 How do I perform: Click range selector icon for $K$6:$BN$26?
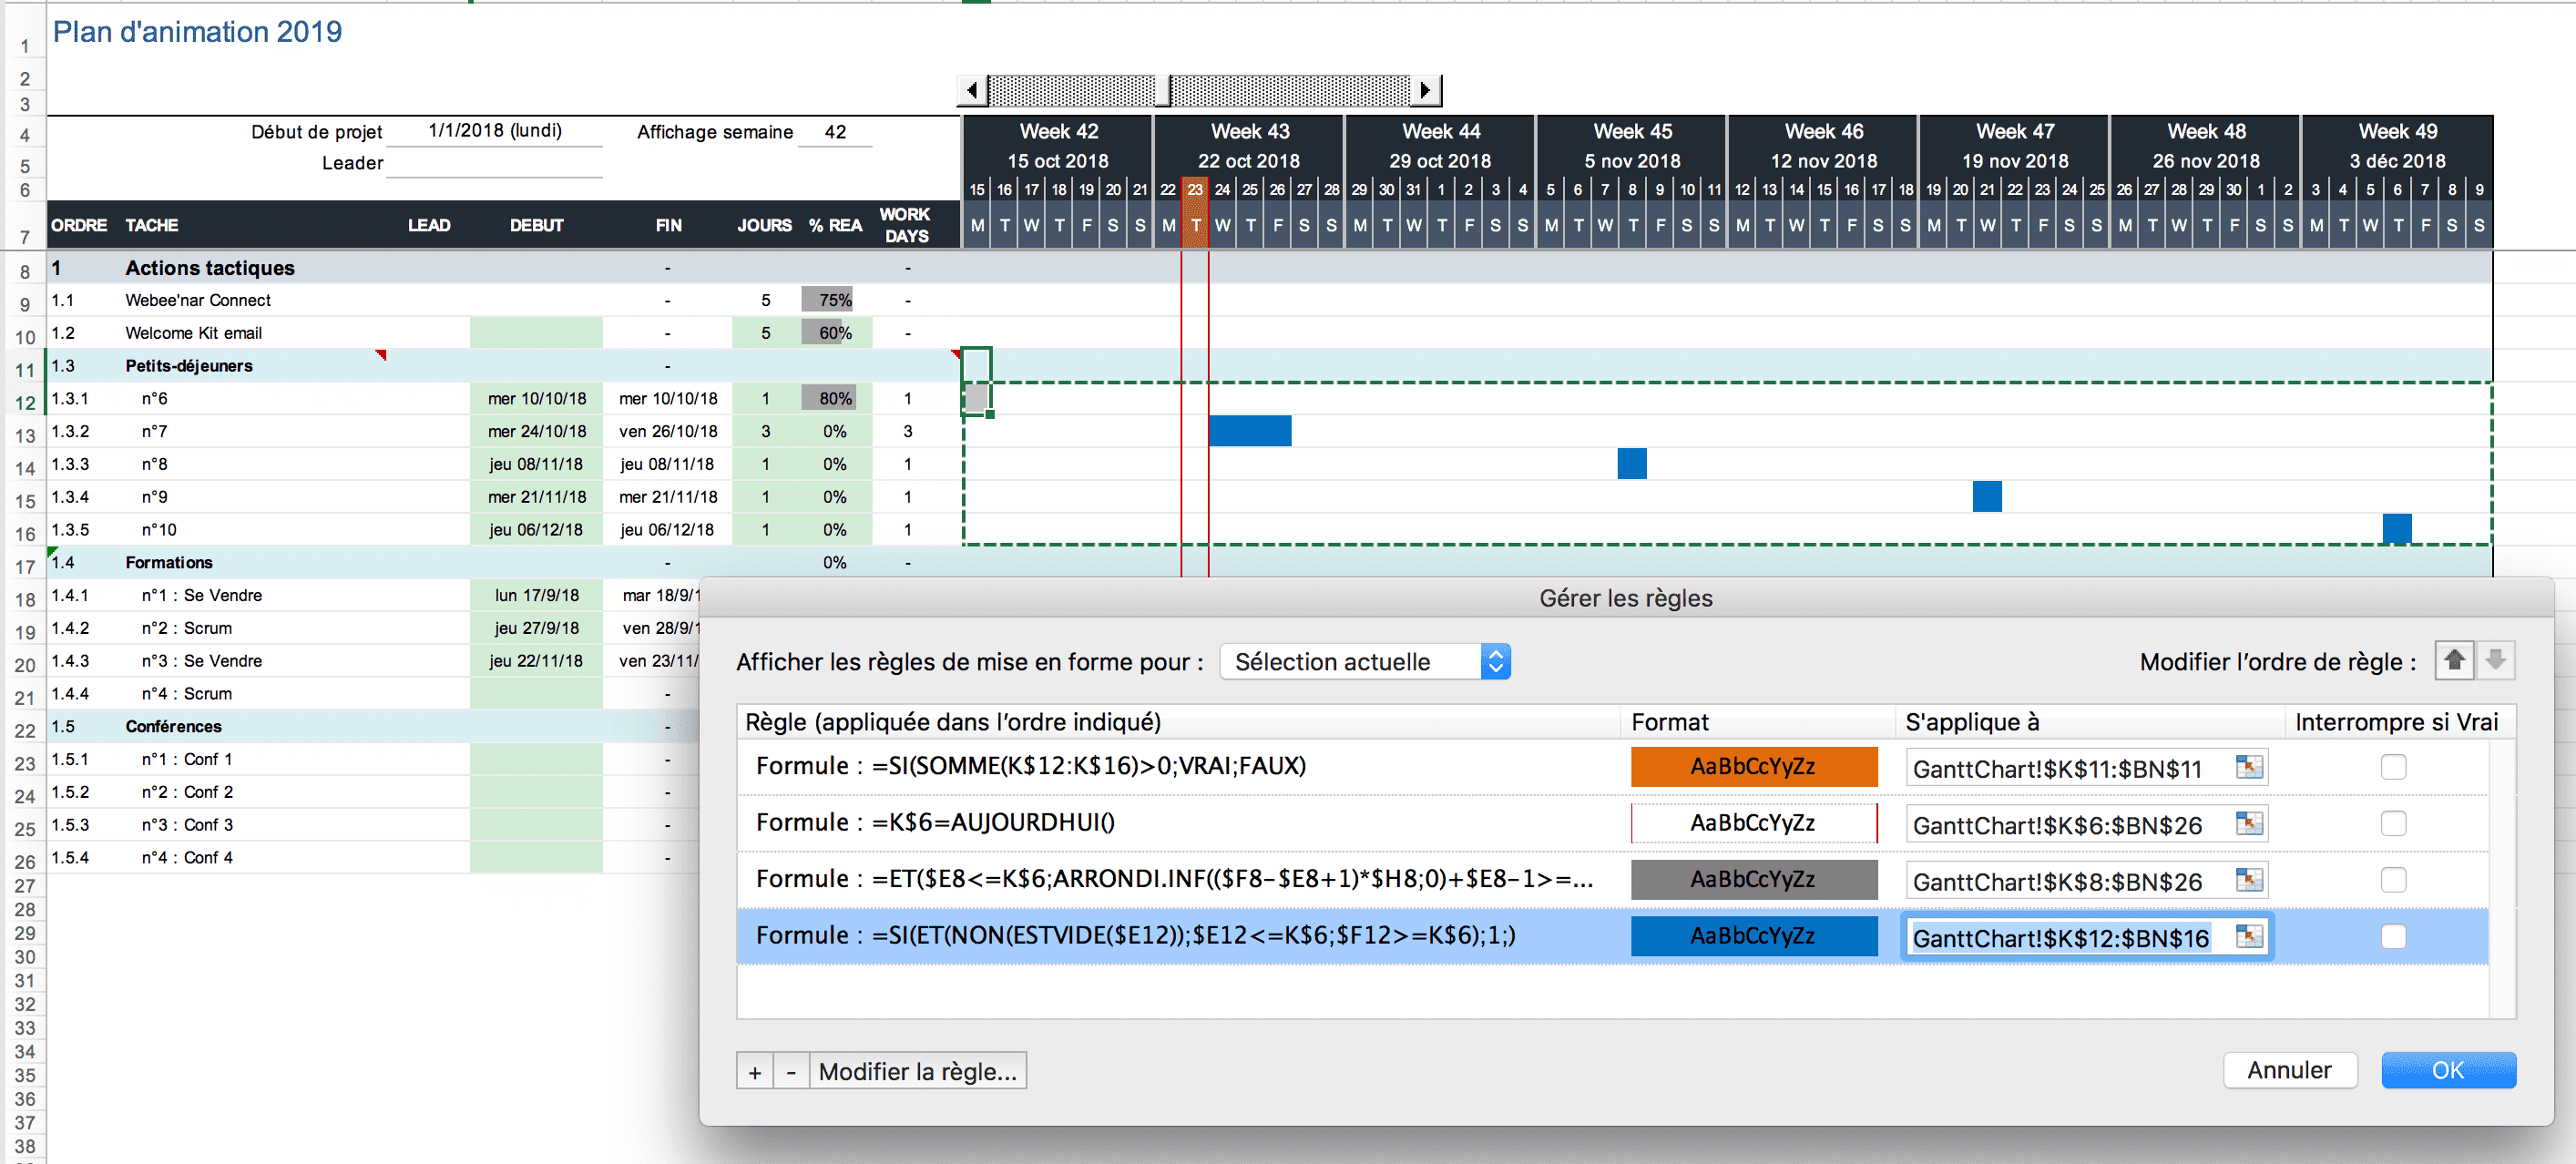[2248, 824]
